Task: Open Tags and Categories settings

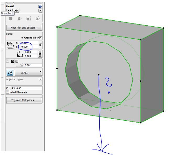Action: (24, 100)
